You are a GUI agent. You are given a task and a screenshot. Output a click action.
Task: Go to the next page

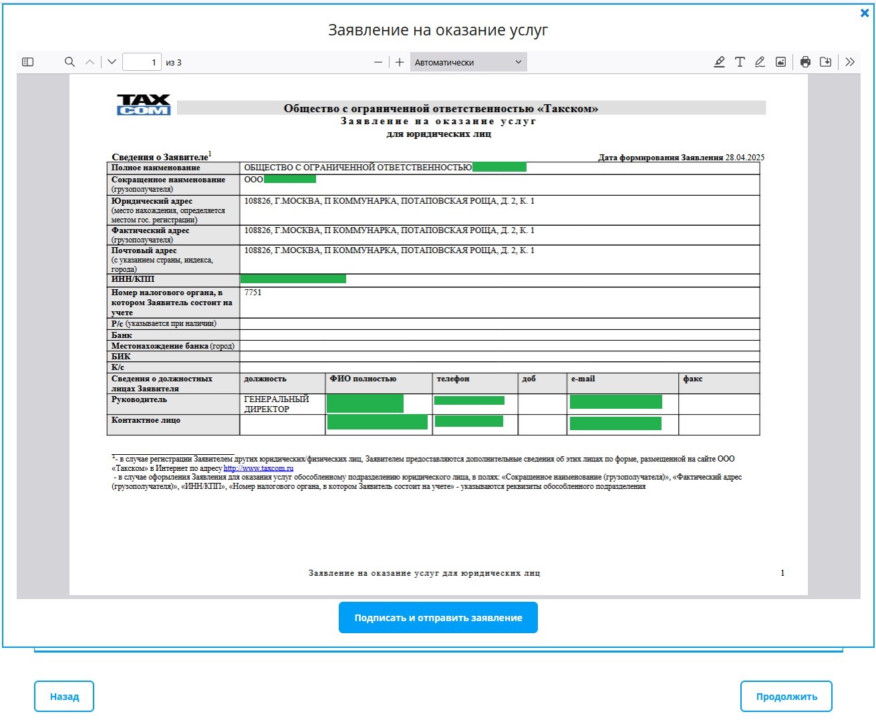(x=112, y=62)
